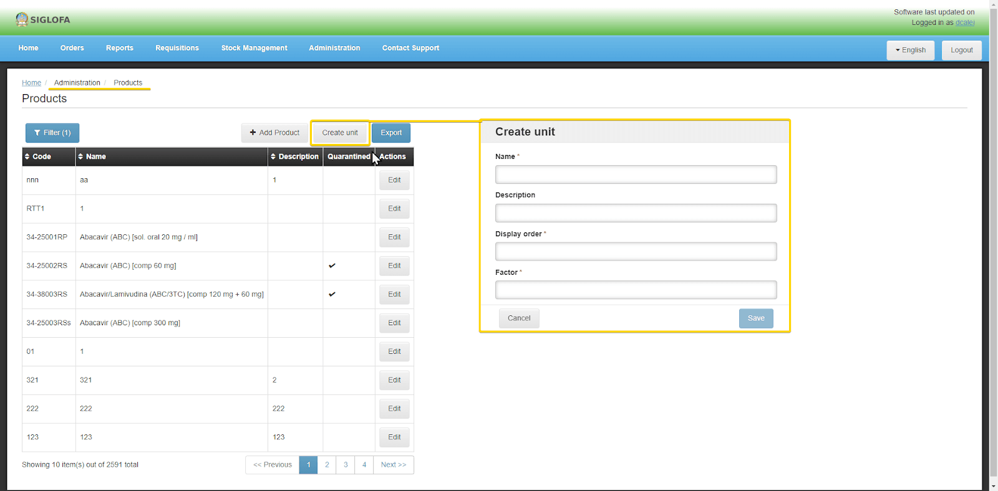
Task: Edit product 34-38003RS
Action: pyautogui.click(x=394, y=295)
